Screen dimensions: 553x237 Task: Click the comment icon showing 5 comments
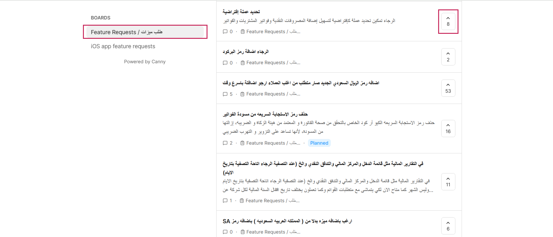(x=225, y=94)
